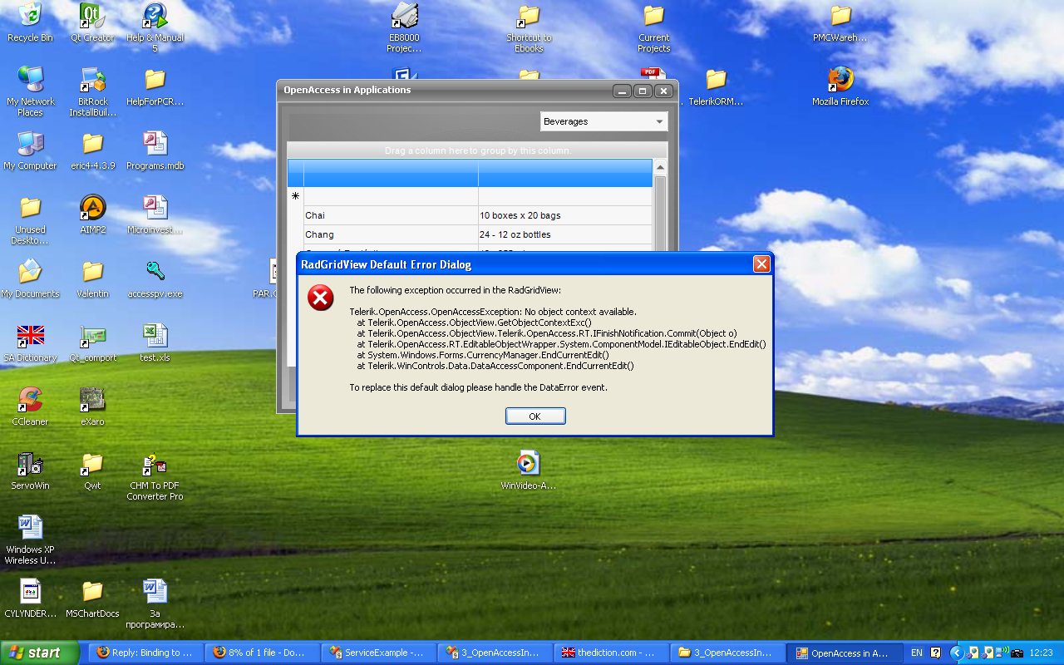Click the 'Drag a column here' group panel
1064x665 pixels.
point(477,150)
